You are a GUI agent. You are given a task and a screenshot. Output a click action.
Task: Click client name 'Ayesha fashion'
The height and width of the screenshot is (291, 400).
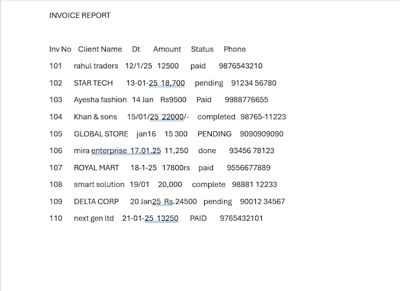pos(100,100)
